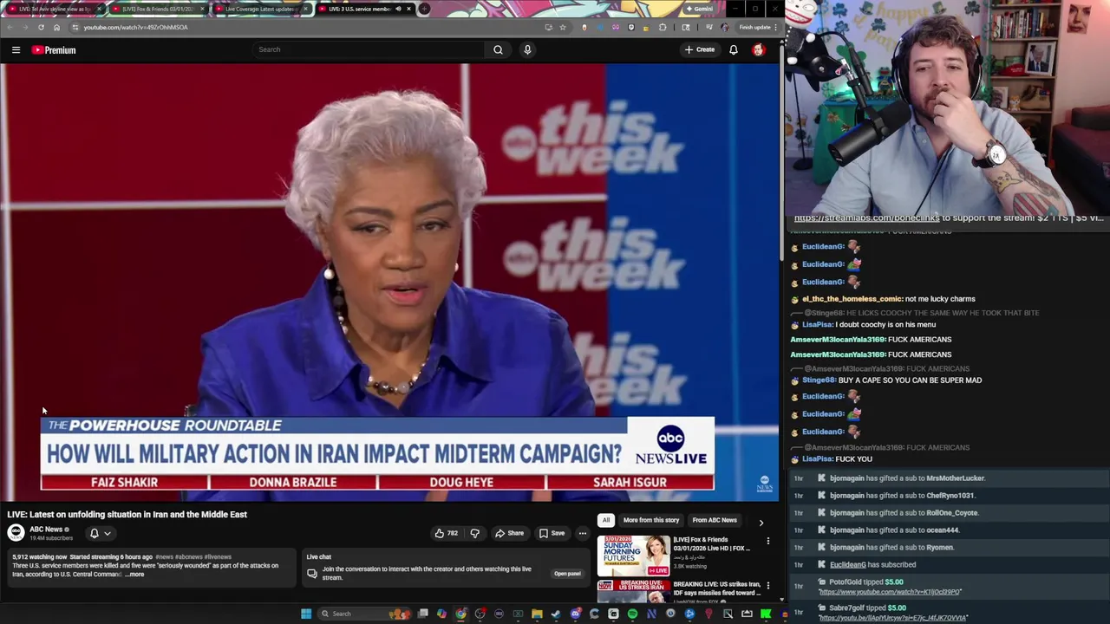Open Gemini in Chrome

click(x=701, y=9)
